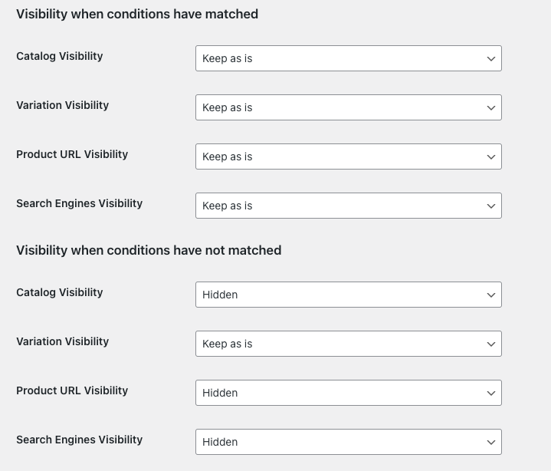Click chevron arrow of matched Variation Visibility select
Screen dimensions: 551x471
491,107
